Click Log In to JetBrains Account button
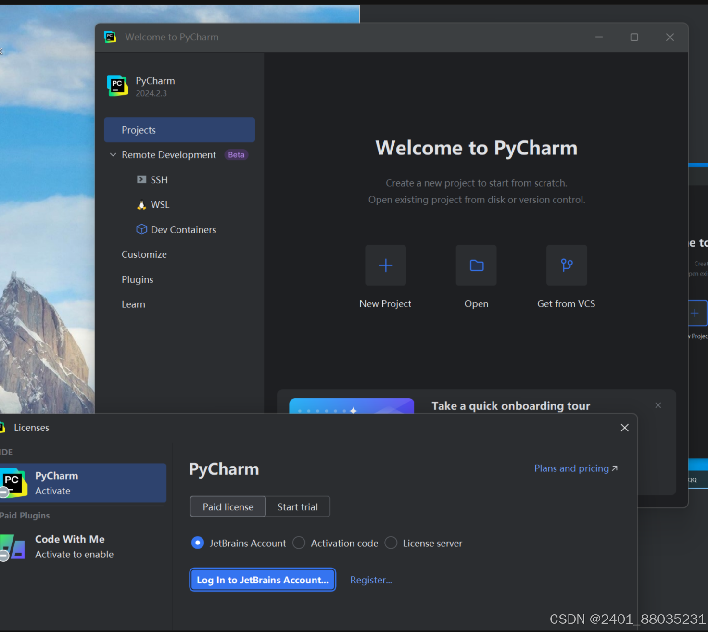The height and width of the screenshot is (632, 708). coord(263,580)
